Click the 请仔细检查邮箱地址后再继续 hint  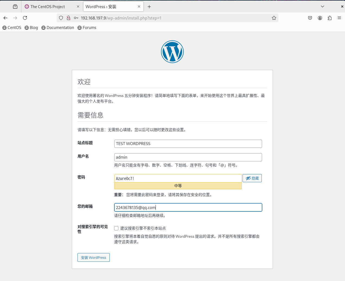coord(140,215)
